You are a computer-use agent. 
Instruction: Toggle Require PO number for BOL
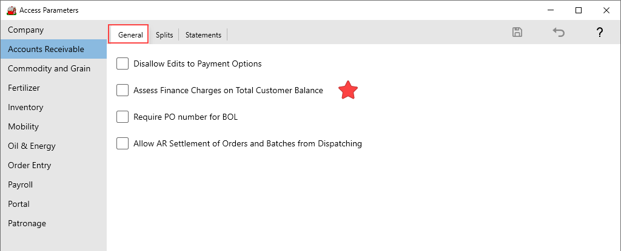tap(123, 117)
